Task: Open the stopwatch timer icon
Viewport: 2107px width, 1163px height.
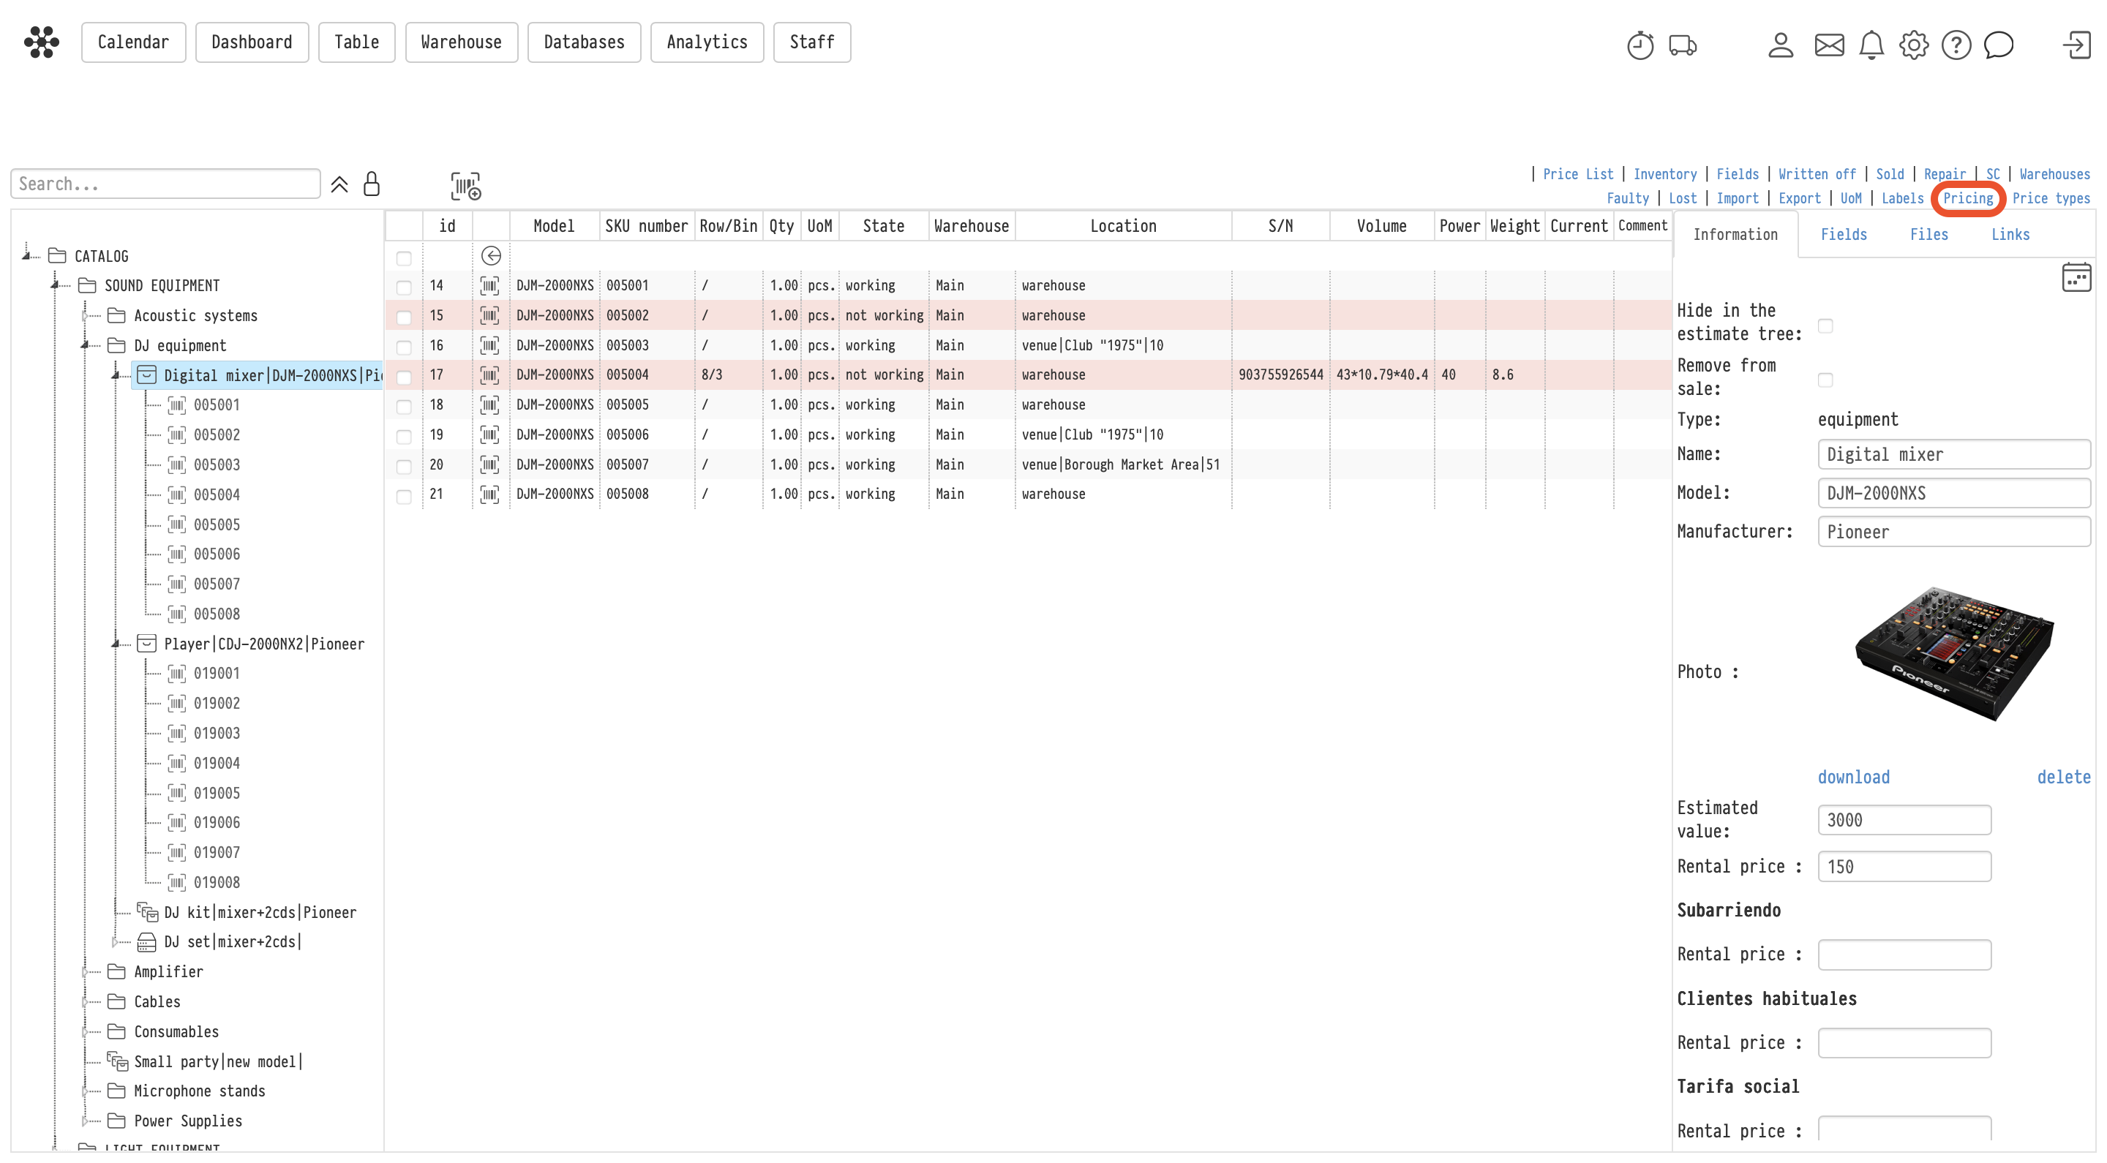Action: pos(1640,45)
